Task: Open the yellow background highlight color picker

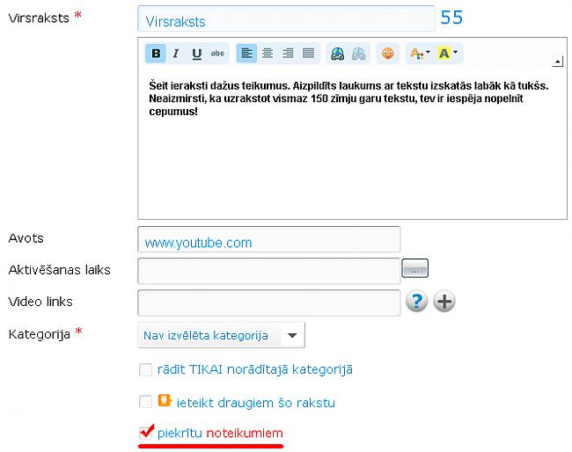Action: click(448, 54)
